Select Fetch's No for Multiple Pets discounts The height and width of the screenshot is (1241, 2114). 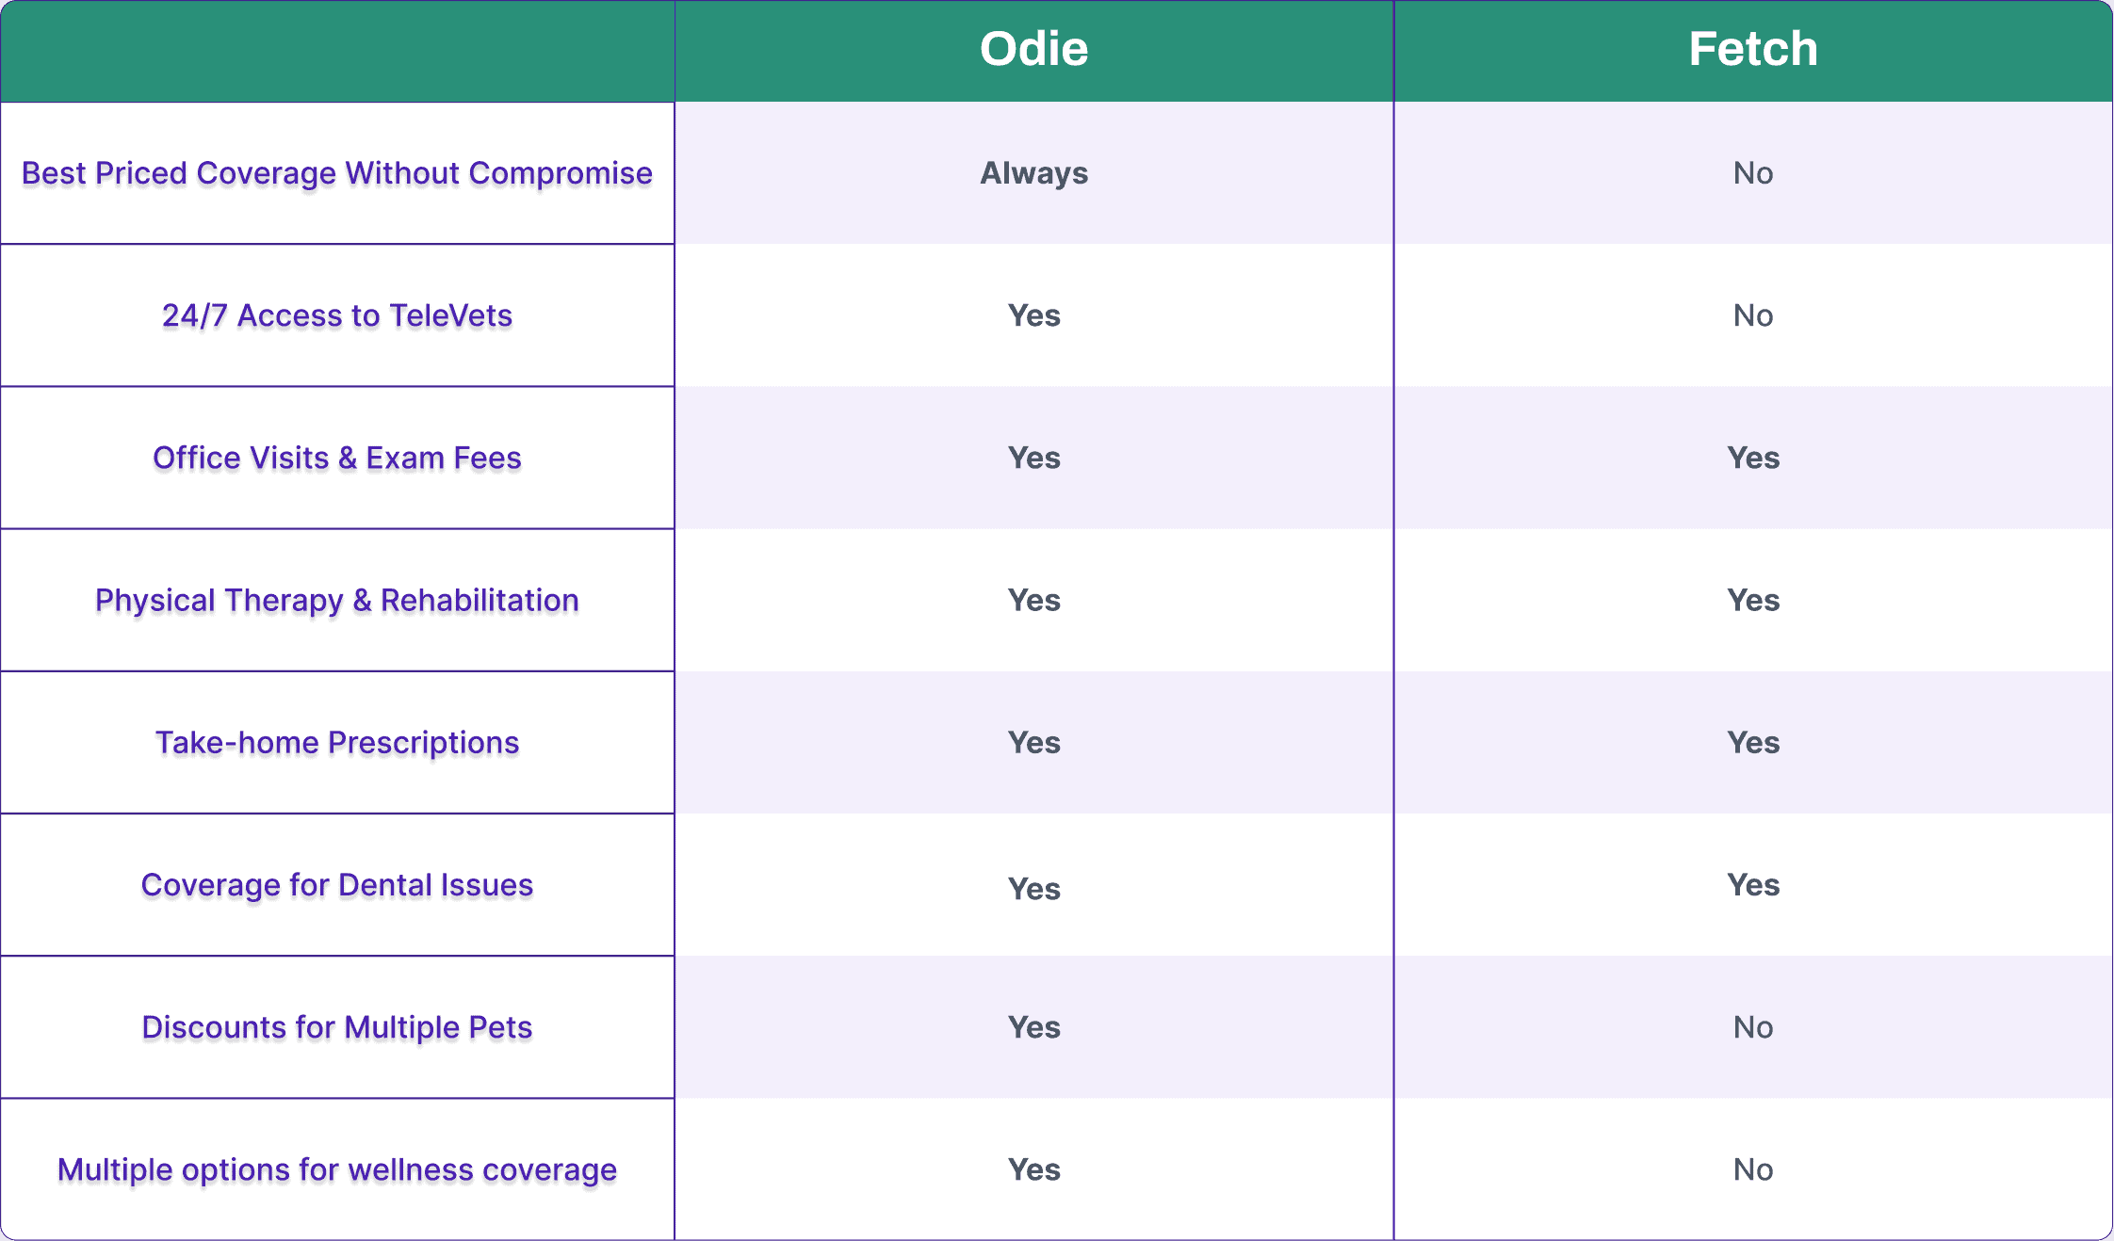pyautogui.click(x=1752, y=1027)
